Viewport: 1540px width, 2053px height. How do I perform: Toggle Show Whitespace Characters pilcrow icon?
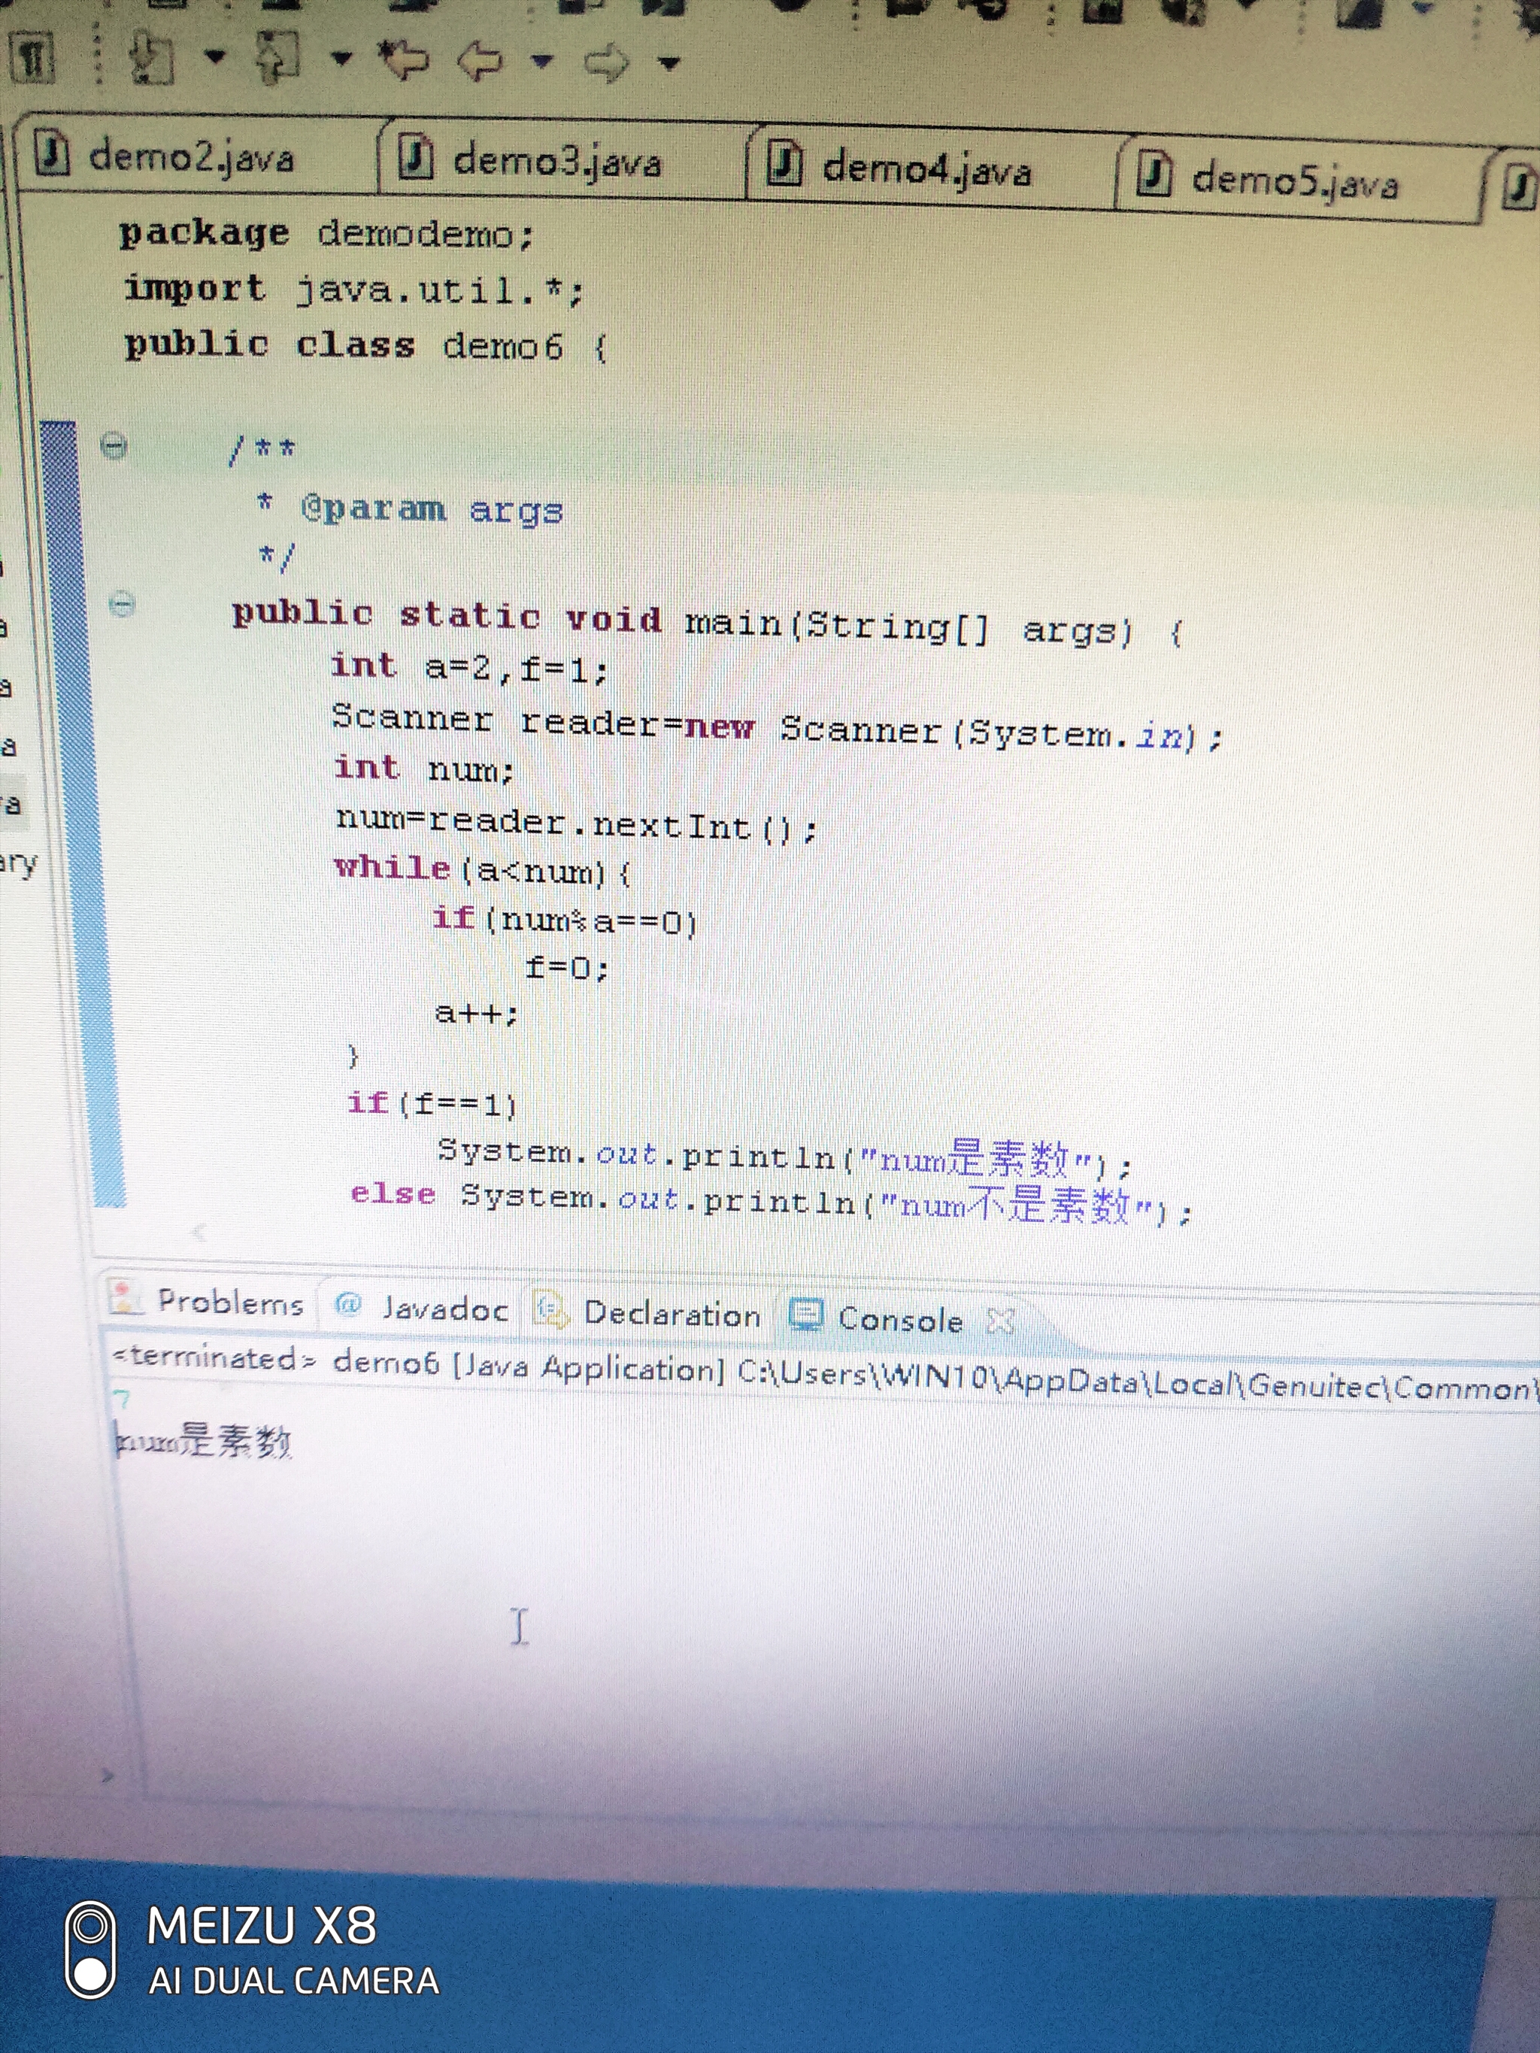coord(32,58)
